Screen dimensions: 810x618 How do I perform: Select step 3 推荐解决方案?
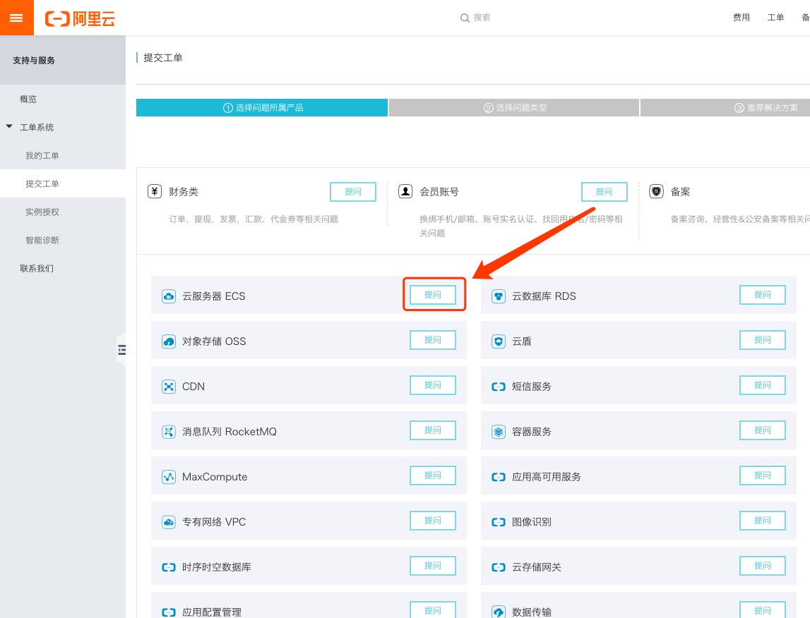pos(725,108)
